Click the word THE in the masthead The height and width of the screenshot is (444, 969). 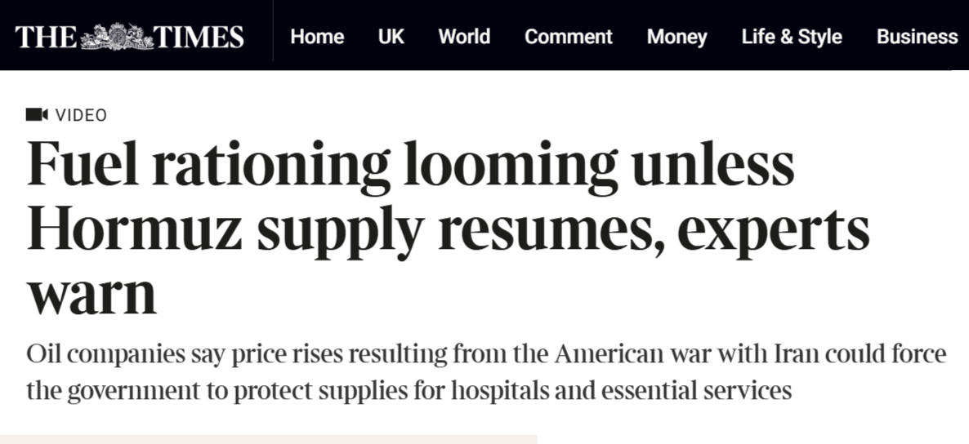pyautogui.click(x=47, y=37)
